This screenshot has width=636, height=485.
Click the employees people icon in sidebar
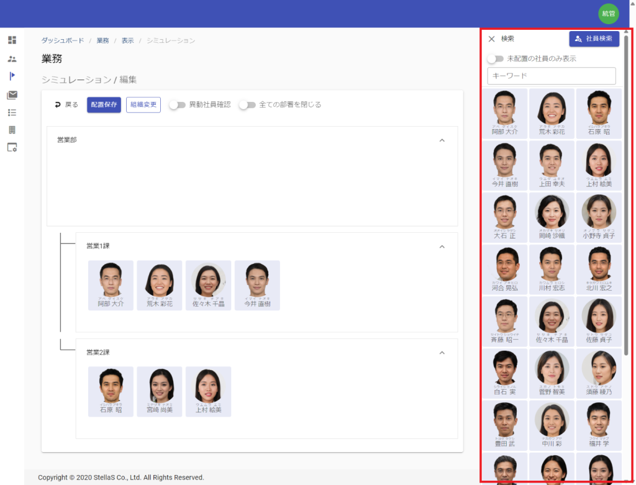(12, 59)
